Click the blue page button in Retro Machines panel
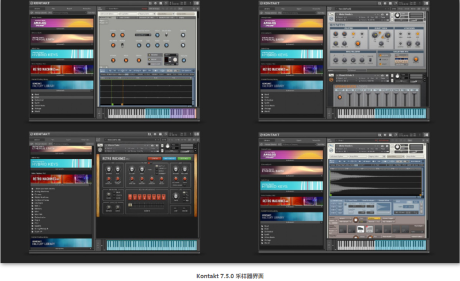 (x=169, y=158)
